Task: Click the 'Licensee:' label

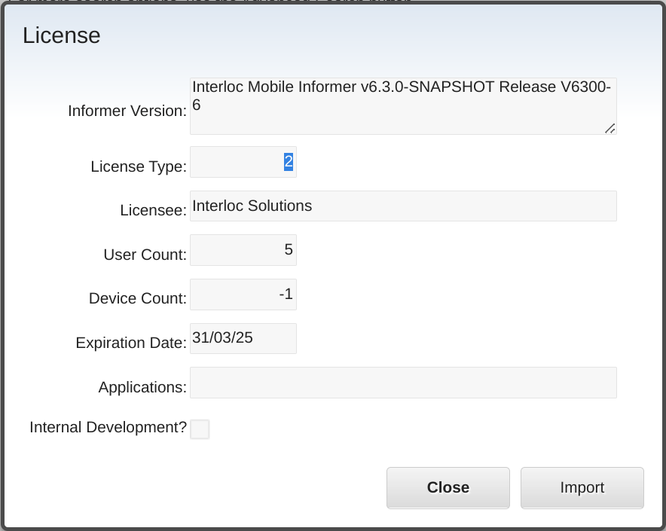Action: (x=154, y=210)
